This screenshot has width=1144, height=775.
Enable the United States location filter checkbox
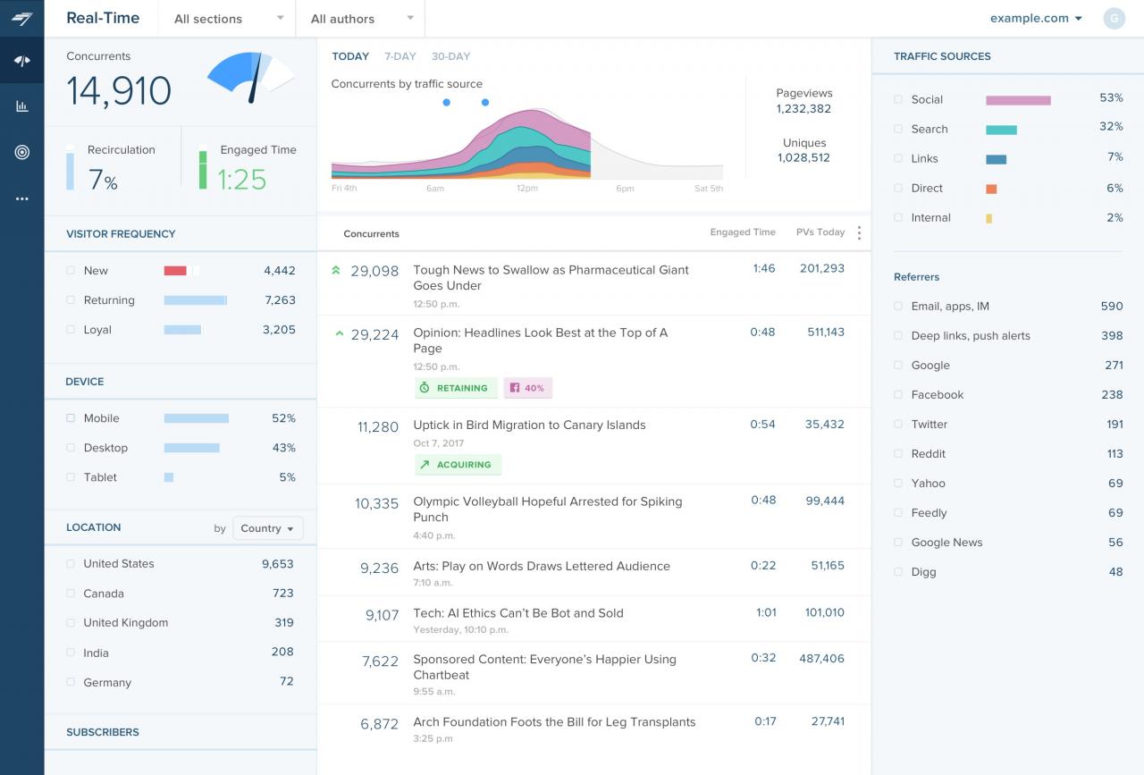click(x=71, y=564)
